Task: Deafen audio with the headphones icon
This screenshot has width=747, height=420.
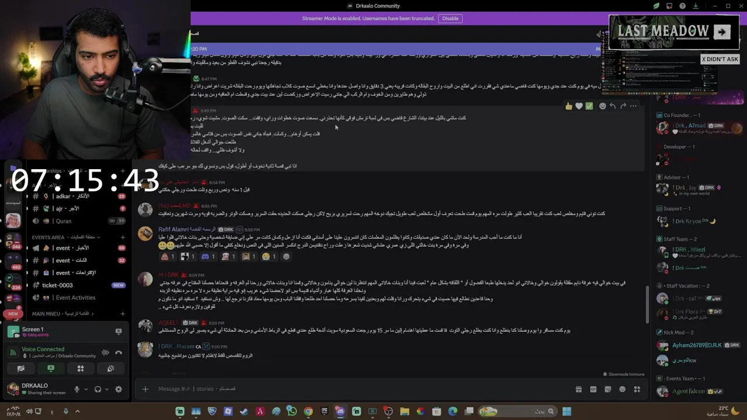Action: click(97, 389)
